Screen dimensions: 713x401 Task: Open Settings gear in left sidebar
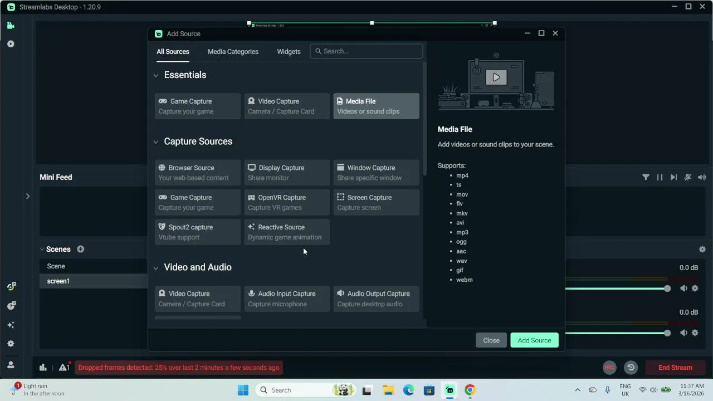pyautogui.click(x=11, y=344)
